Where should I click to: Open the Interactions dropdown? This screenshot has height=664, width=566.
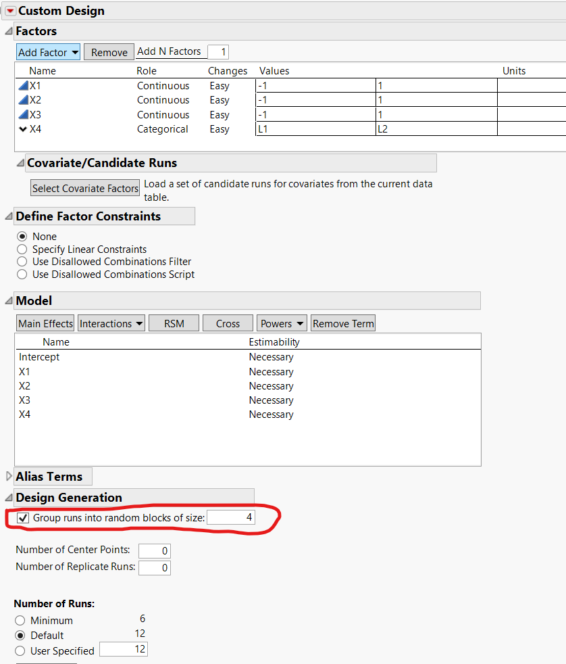tap(111, 323)
